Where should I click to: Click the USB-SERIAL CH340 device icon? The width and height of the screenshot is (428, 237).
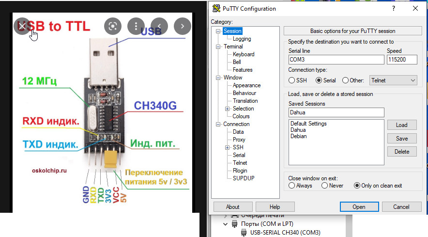coord(244,233)
